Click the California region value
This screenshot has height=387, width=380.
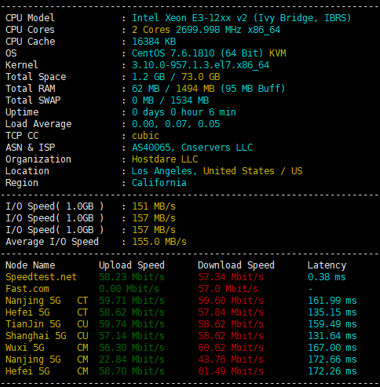159,183
